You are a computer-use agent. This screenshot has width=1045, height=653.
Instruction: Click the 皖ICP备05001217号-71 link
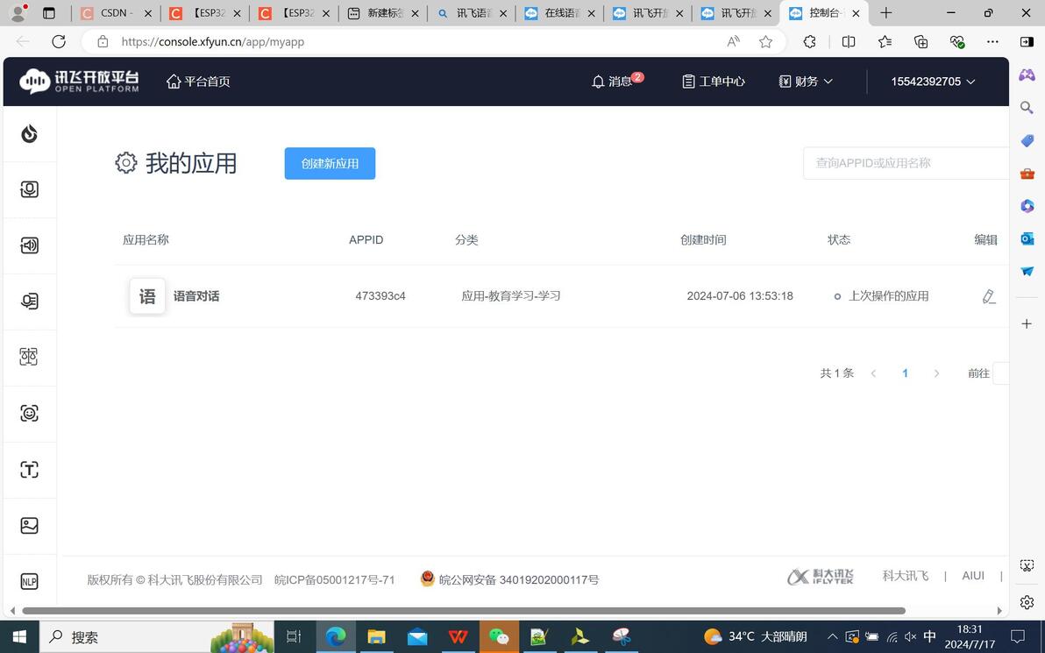[335, 580]
